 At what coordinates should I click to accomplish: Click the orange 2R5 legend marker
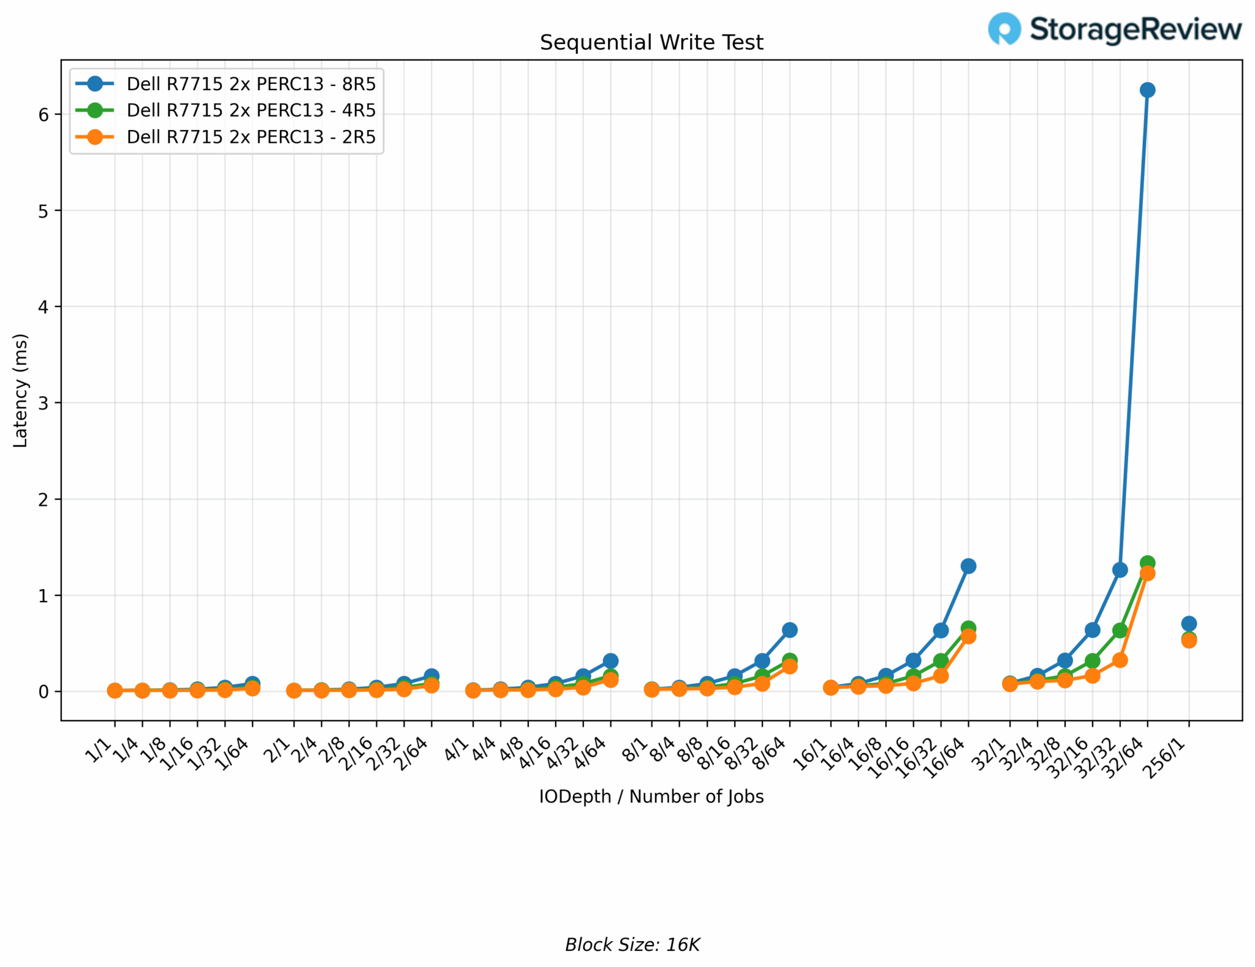click(x=95, y=137)
